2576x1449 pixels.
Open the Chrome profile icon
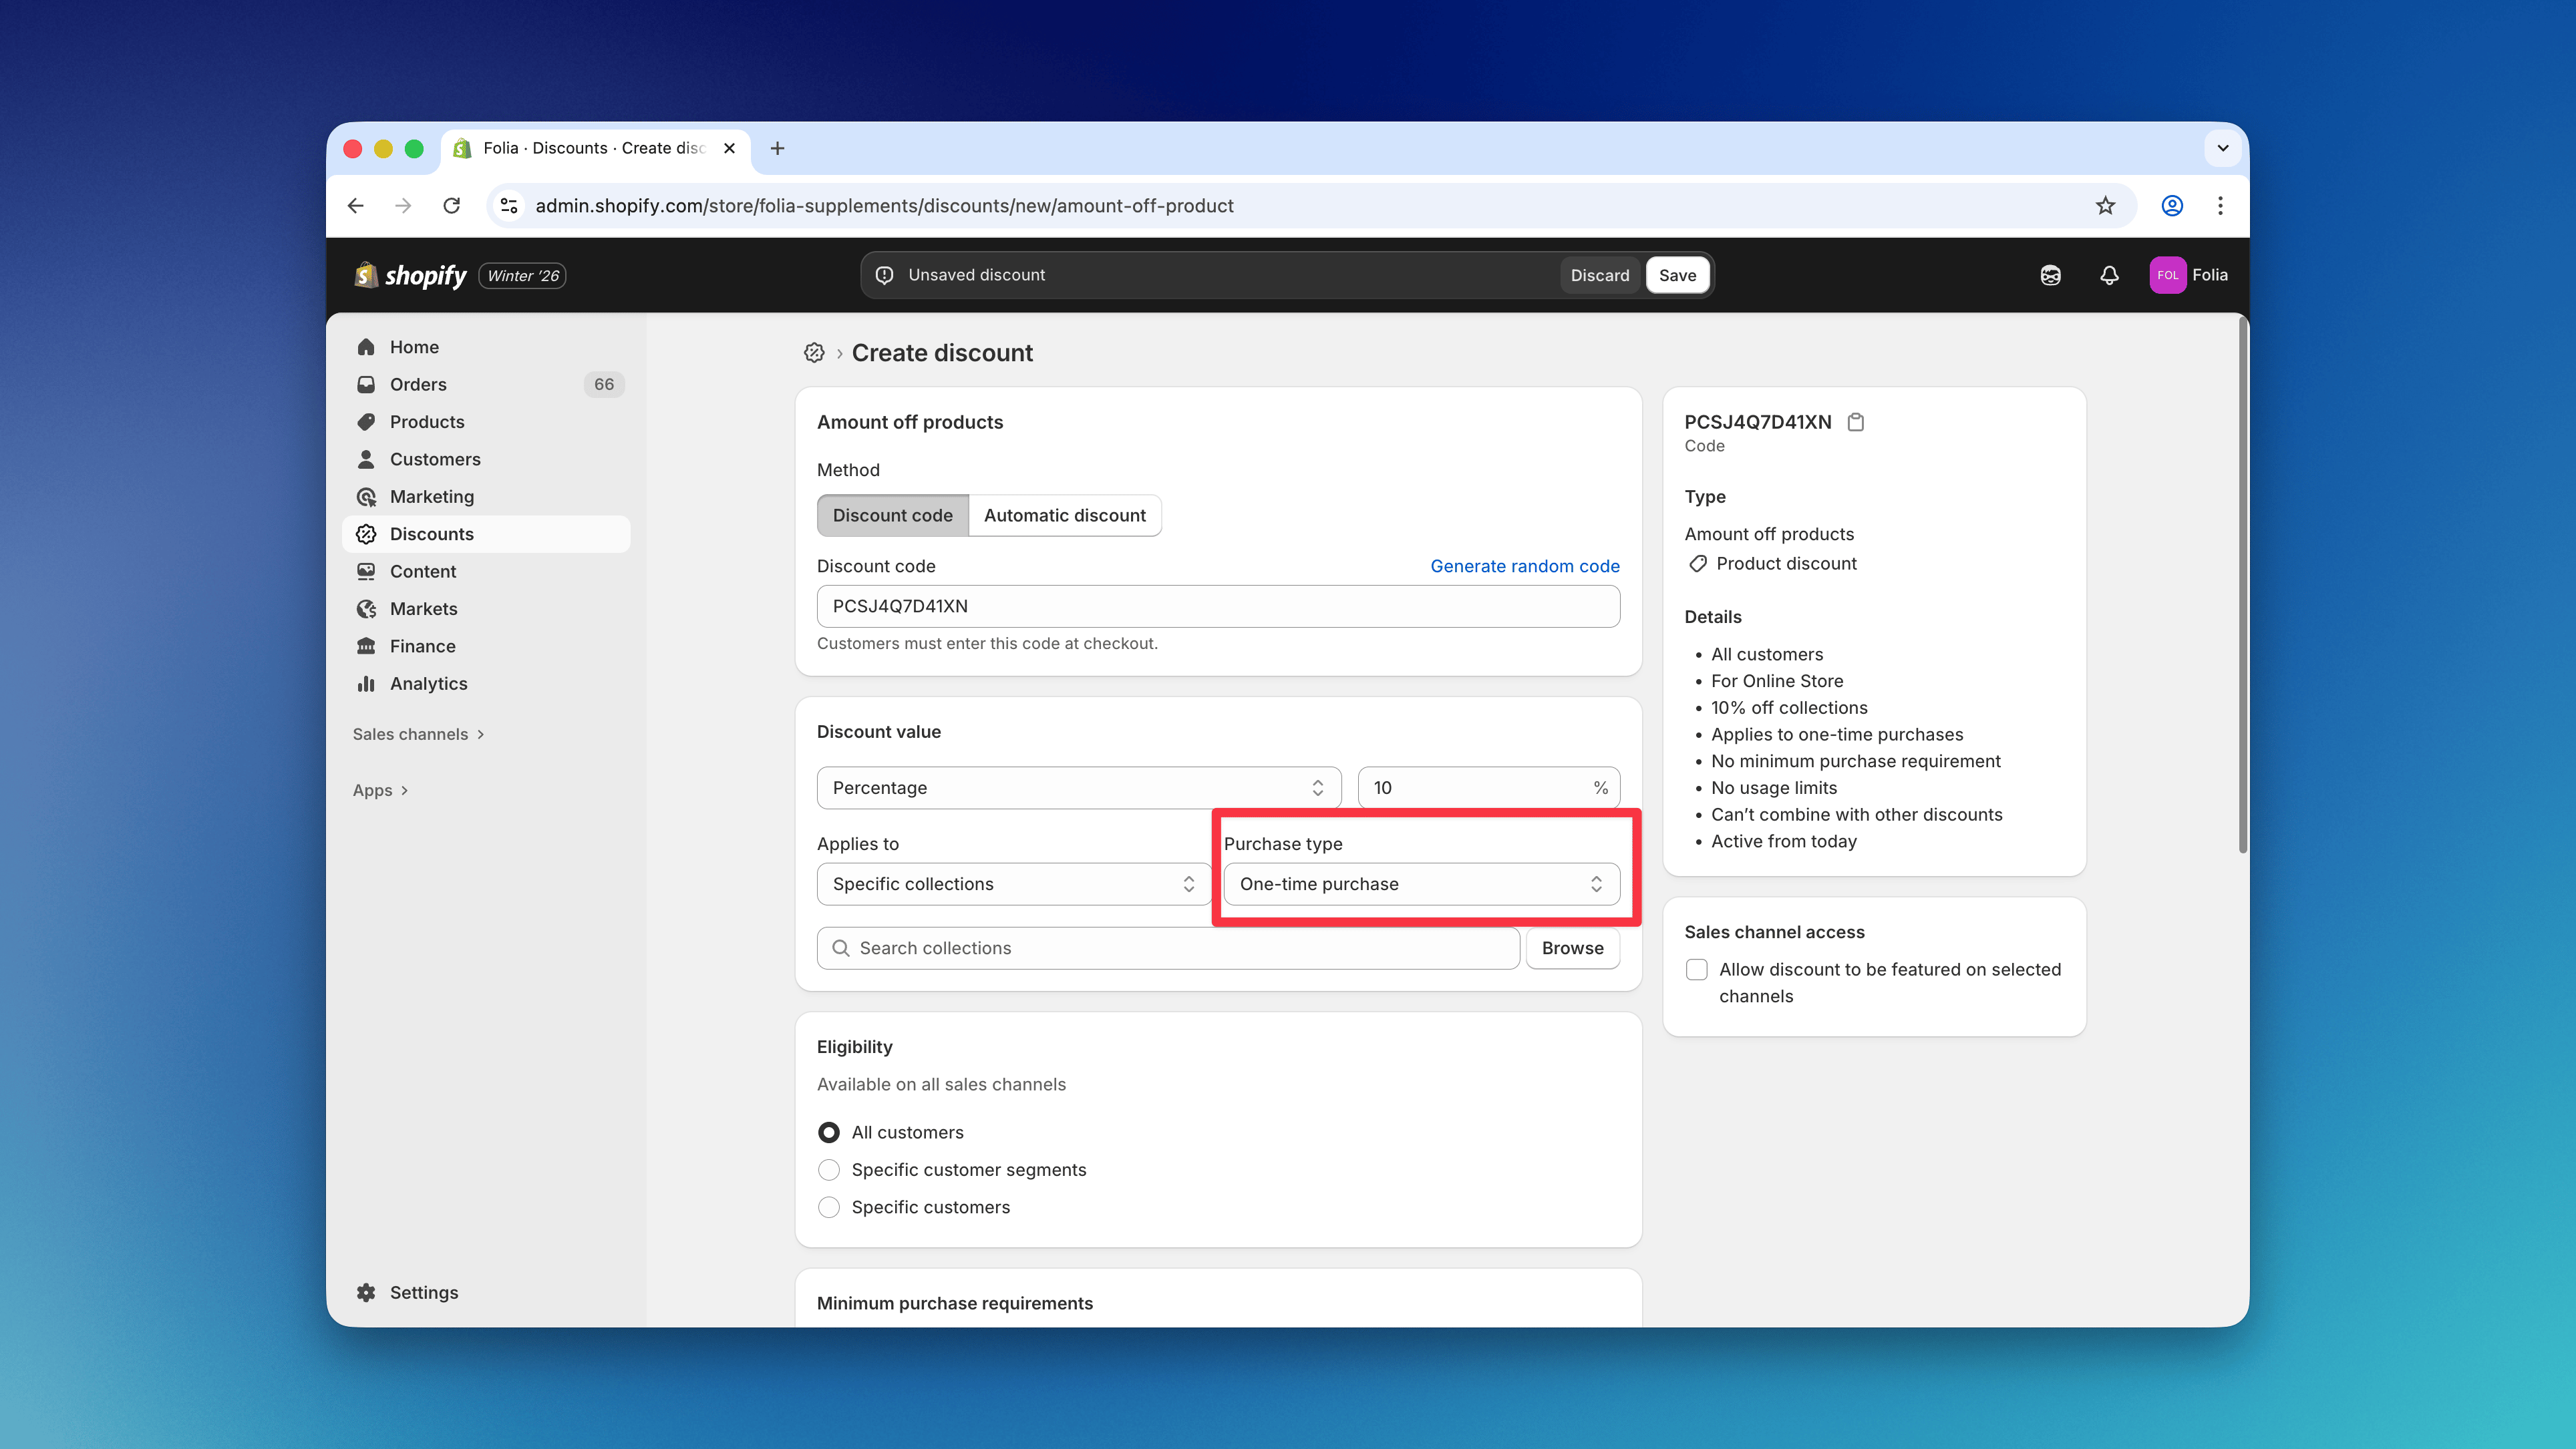point(2172,206)
